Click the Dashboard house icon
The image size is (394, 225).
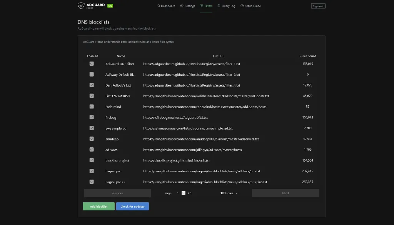(x=158, y=6)
